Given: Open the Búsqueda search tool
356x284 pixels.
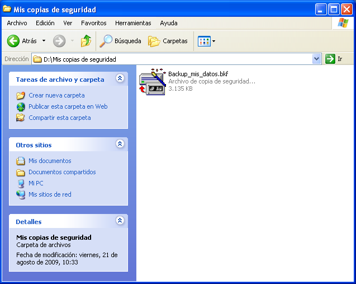Looking at the screenshot, I should tap(120, 41).
